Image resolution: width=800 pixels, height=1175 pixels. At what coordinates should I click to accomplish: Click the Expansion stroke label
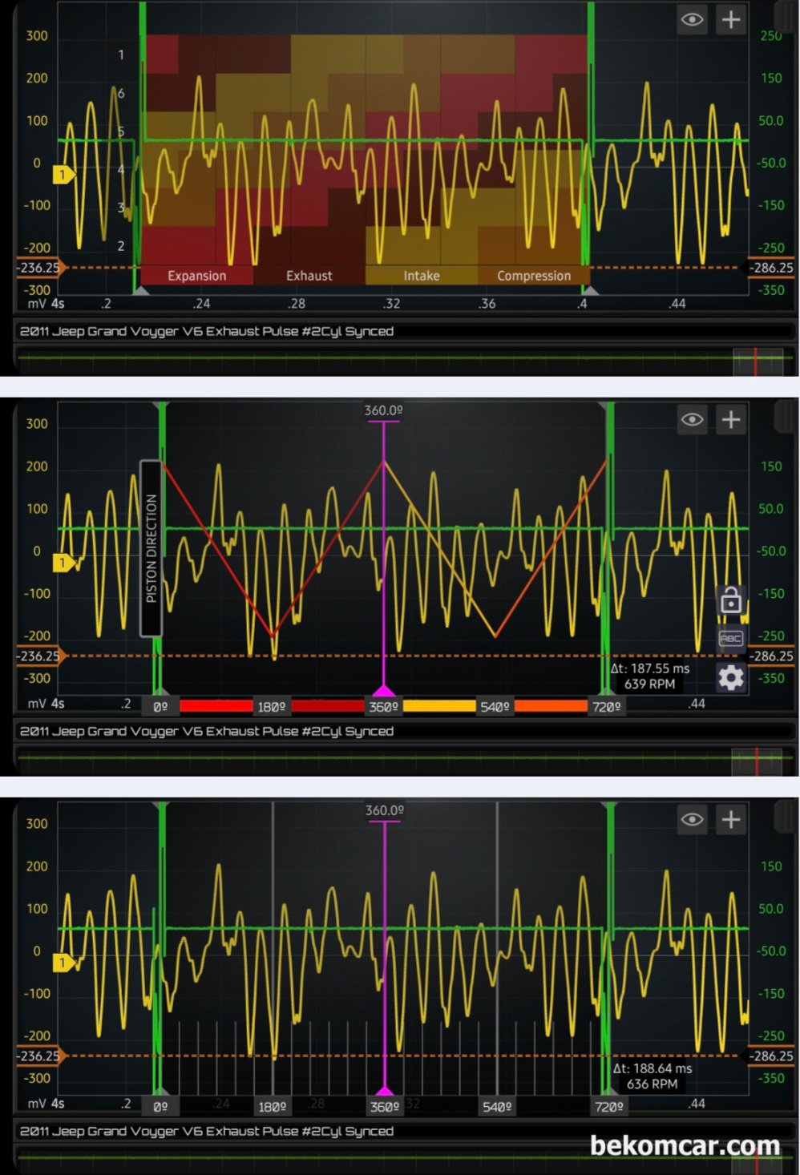click(x=196, y=276)
